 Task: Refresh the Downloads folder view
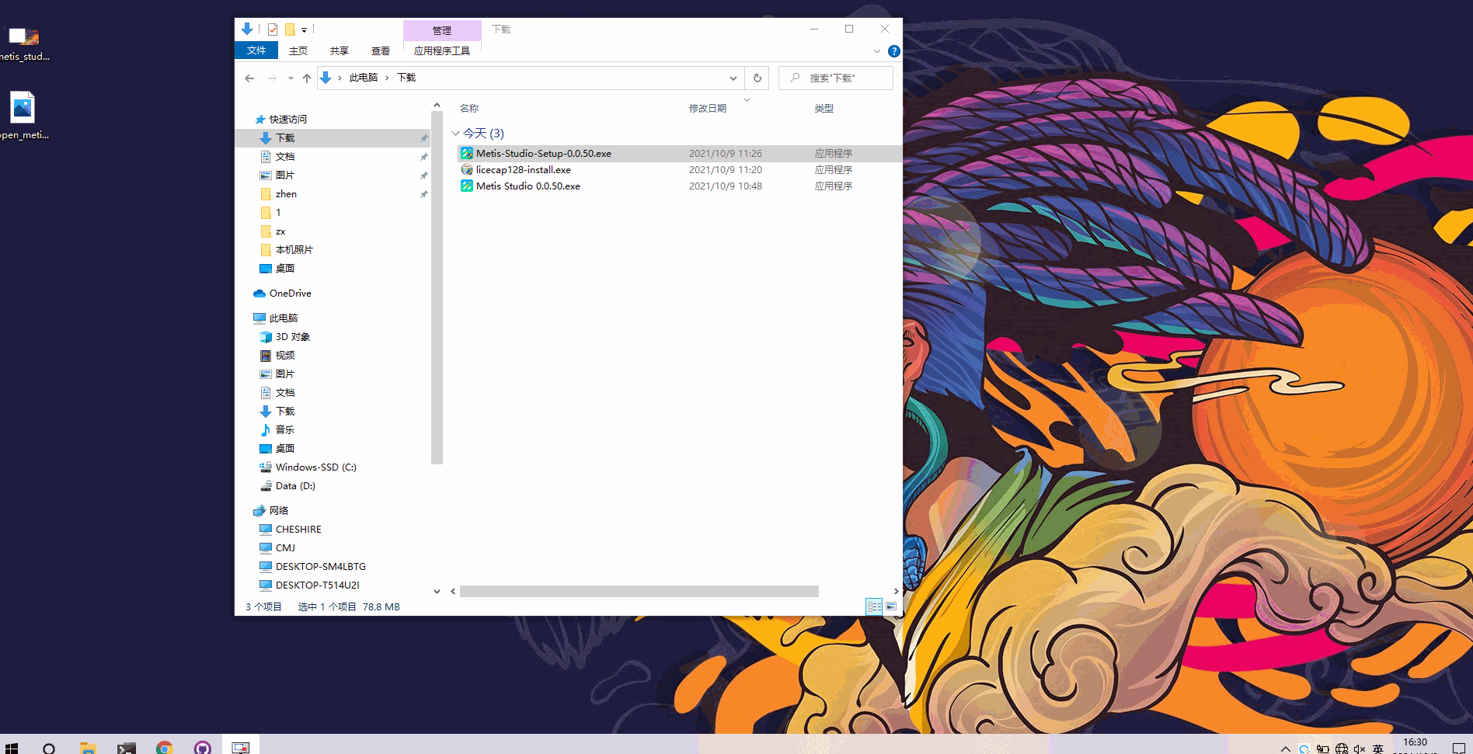point(757,78)
